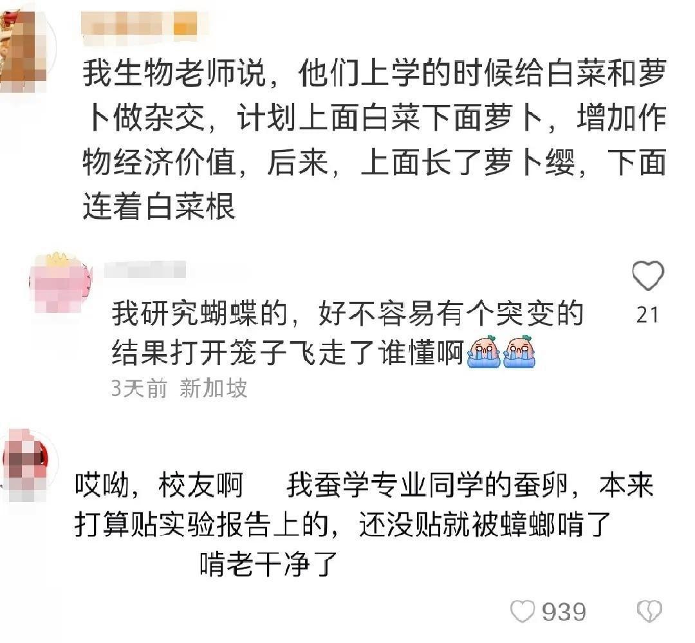
Task: Tap the heart icon beside 939
Action: pyautogui.click(x=523, y=612)
